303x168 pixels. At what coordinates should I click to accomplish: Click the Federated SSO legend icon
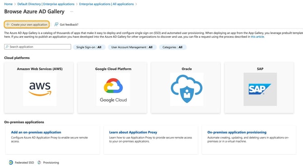click(x=11, y=163)
